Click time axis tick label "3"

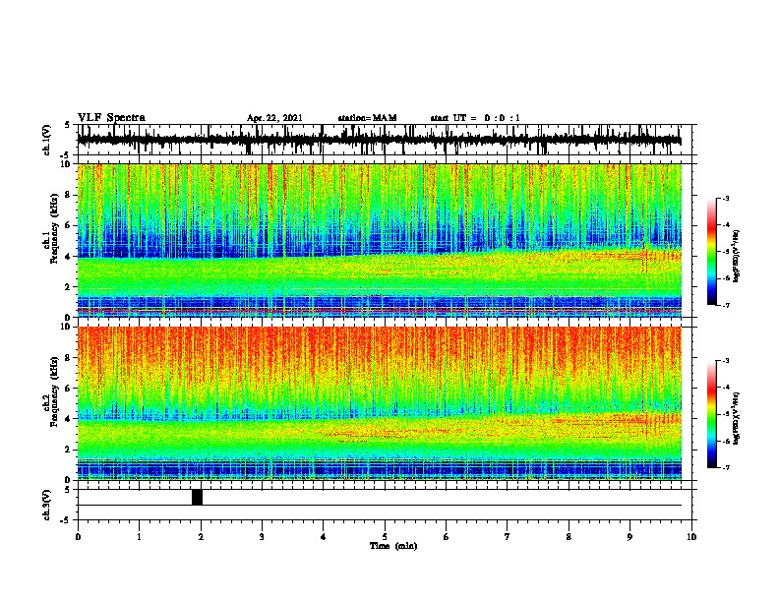pyautogui.click(x=262, y=537)
